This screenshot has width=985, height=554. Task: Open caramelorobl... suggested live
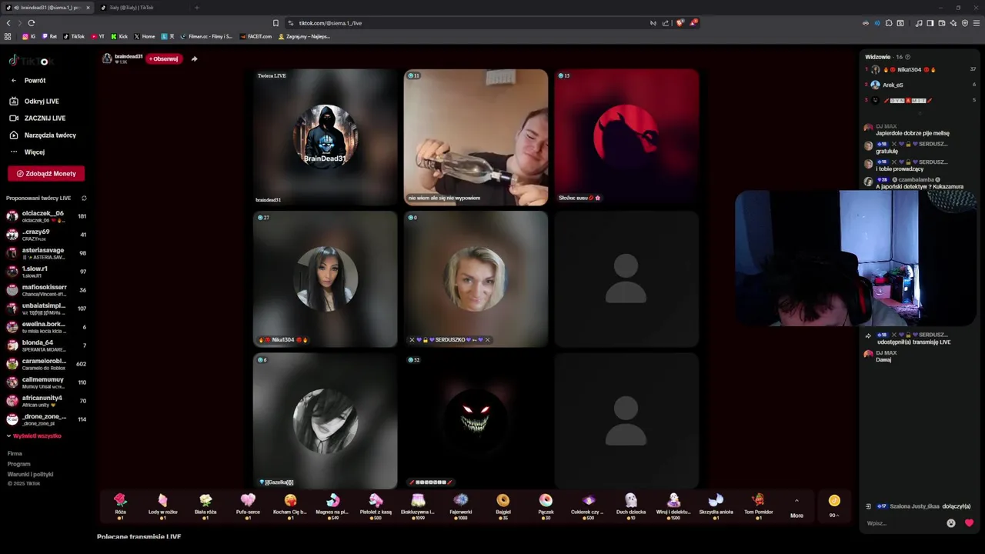46,364
